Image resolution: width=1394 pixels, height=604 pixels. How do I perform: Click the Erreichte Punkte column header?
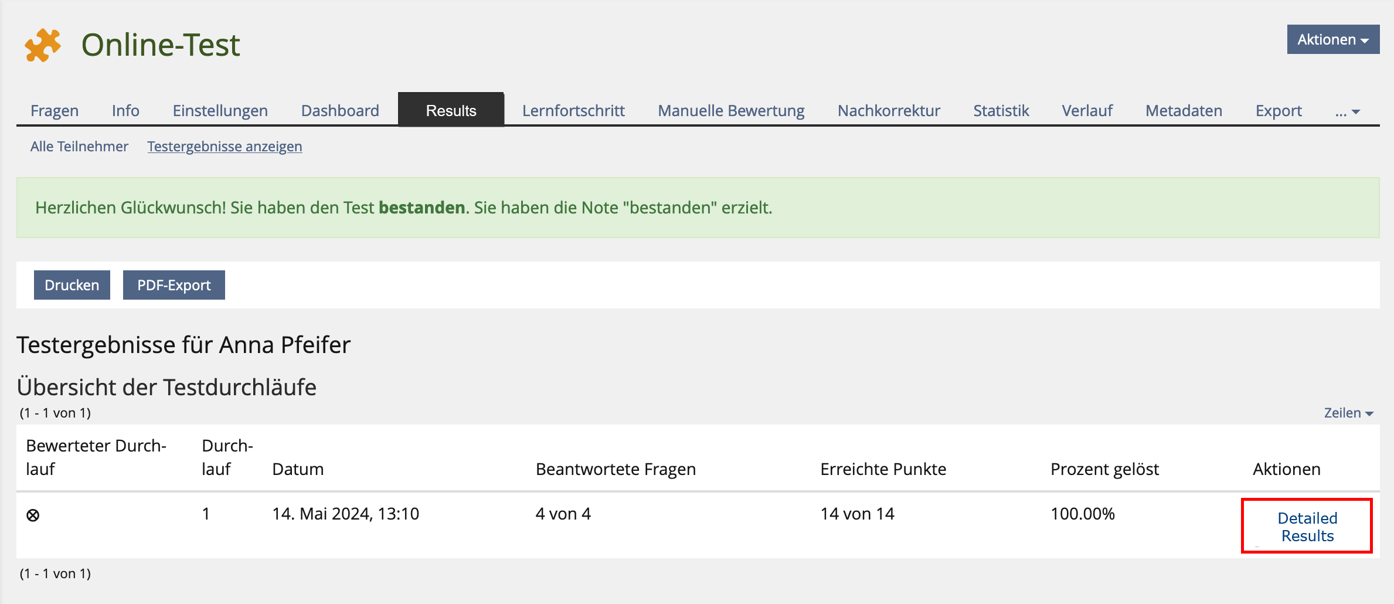pyautogui.click(x=883, y=469)
